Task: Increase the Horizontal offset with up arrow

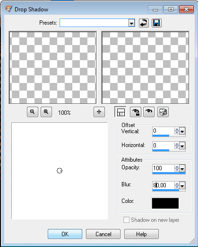Action: pyautogui.click(x=177, y=144)
